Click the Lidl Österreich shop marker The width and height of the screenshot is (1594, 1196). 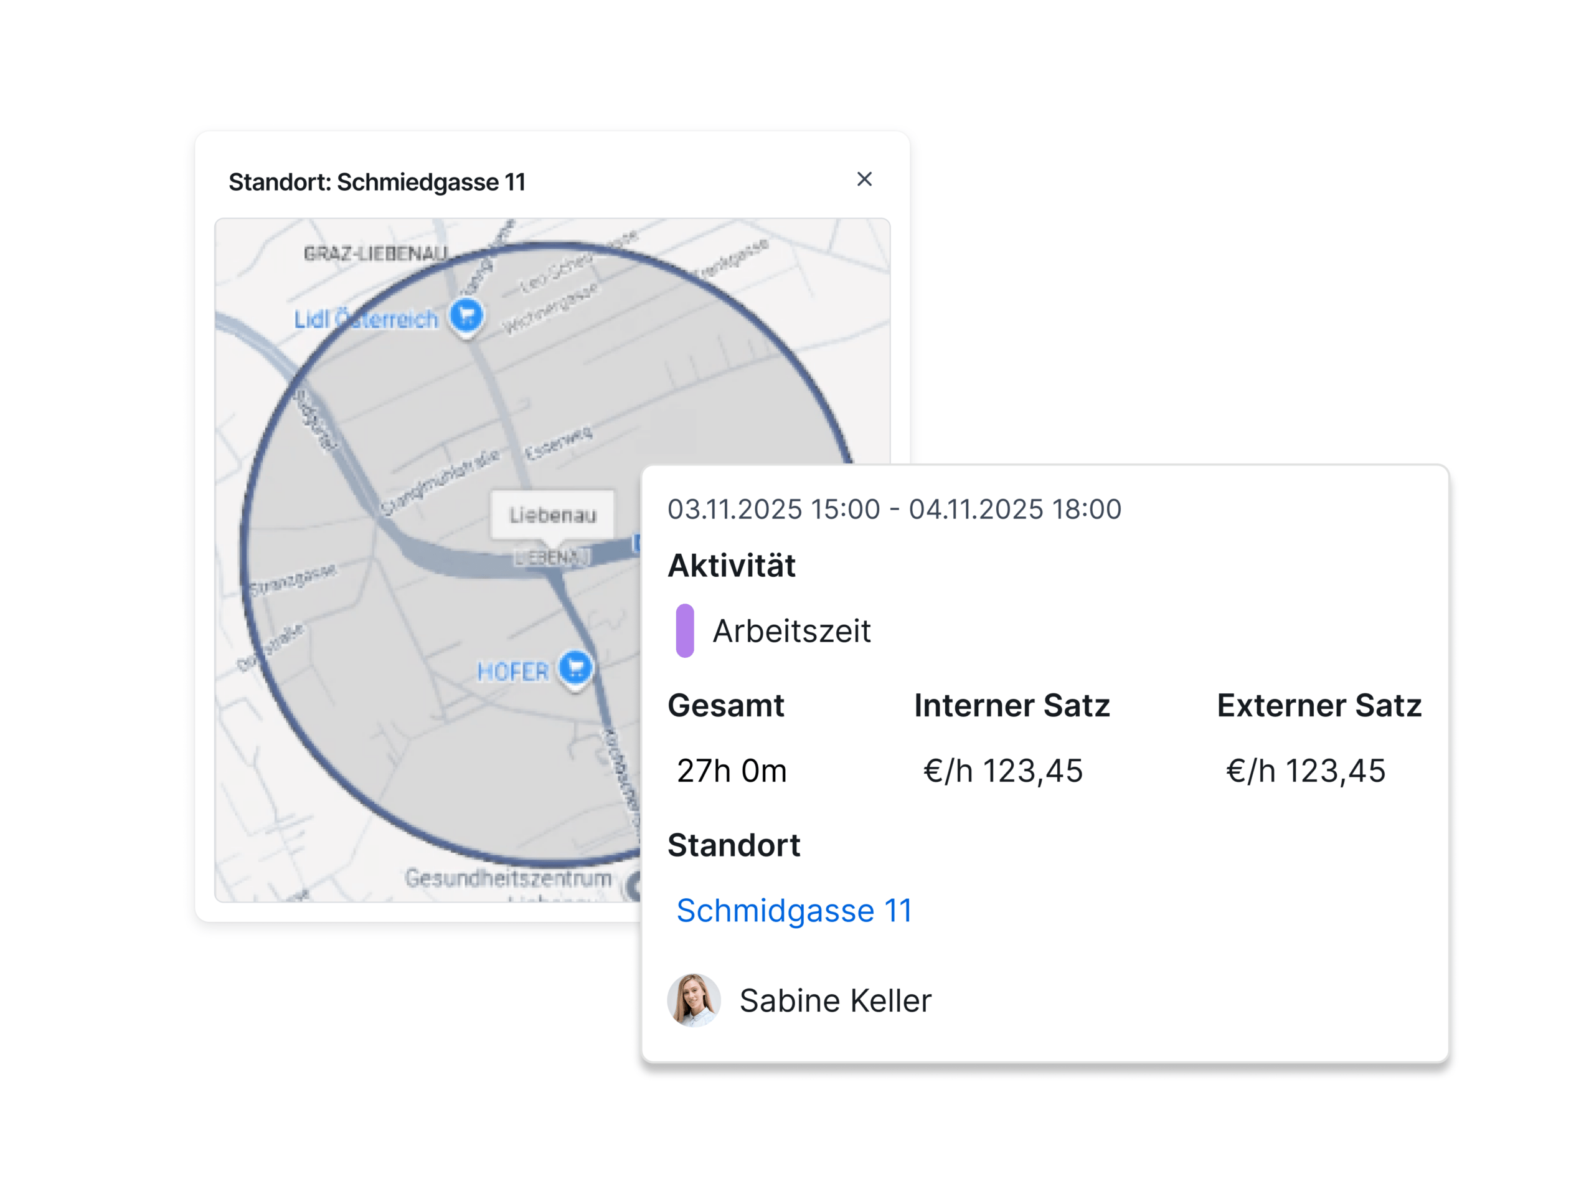point(467,316)
